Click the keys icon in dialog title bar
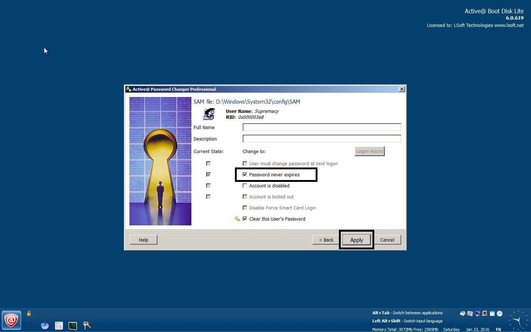The width and height of the screenshot is (531, 332). [x=129, y=89]
